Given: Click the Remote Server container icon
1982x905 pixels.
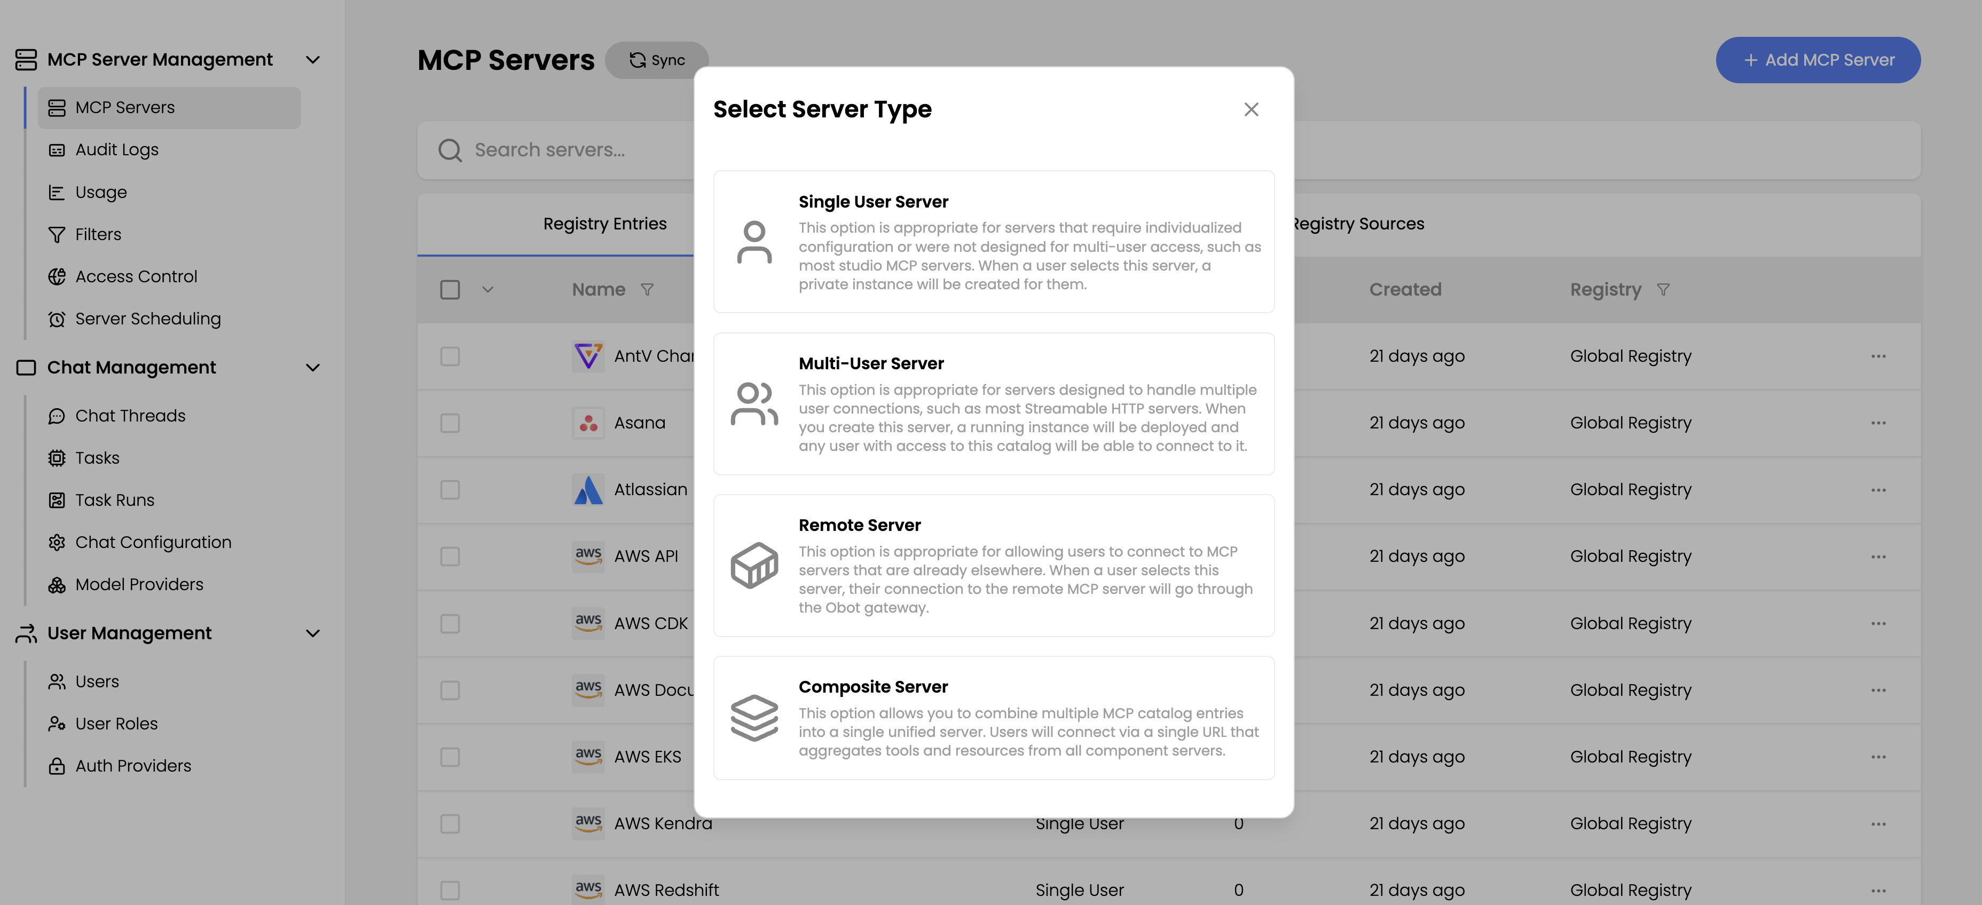Looking at the screenshot, I should coord(754,565).
